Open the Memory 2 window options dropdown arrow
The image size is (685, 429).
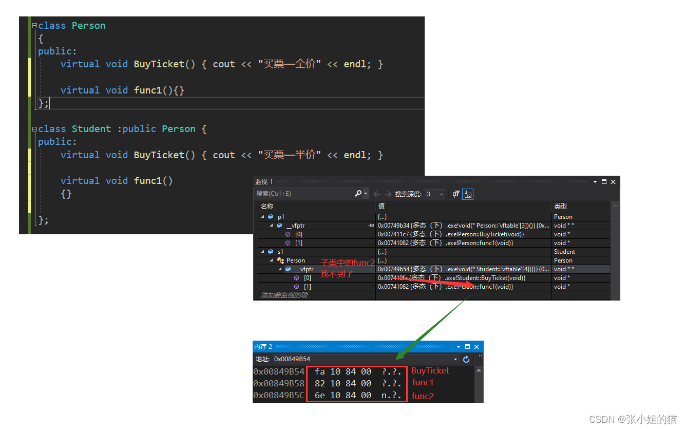coord(459,347)
